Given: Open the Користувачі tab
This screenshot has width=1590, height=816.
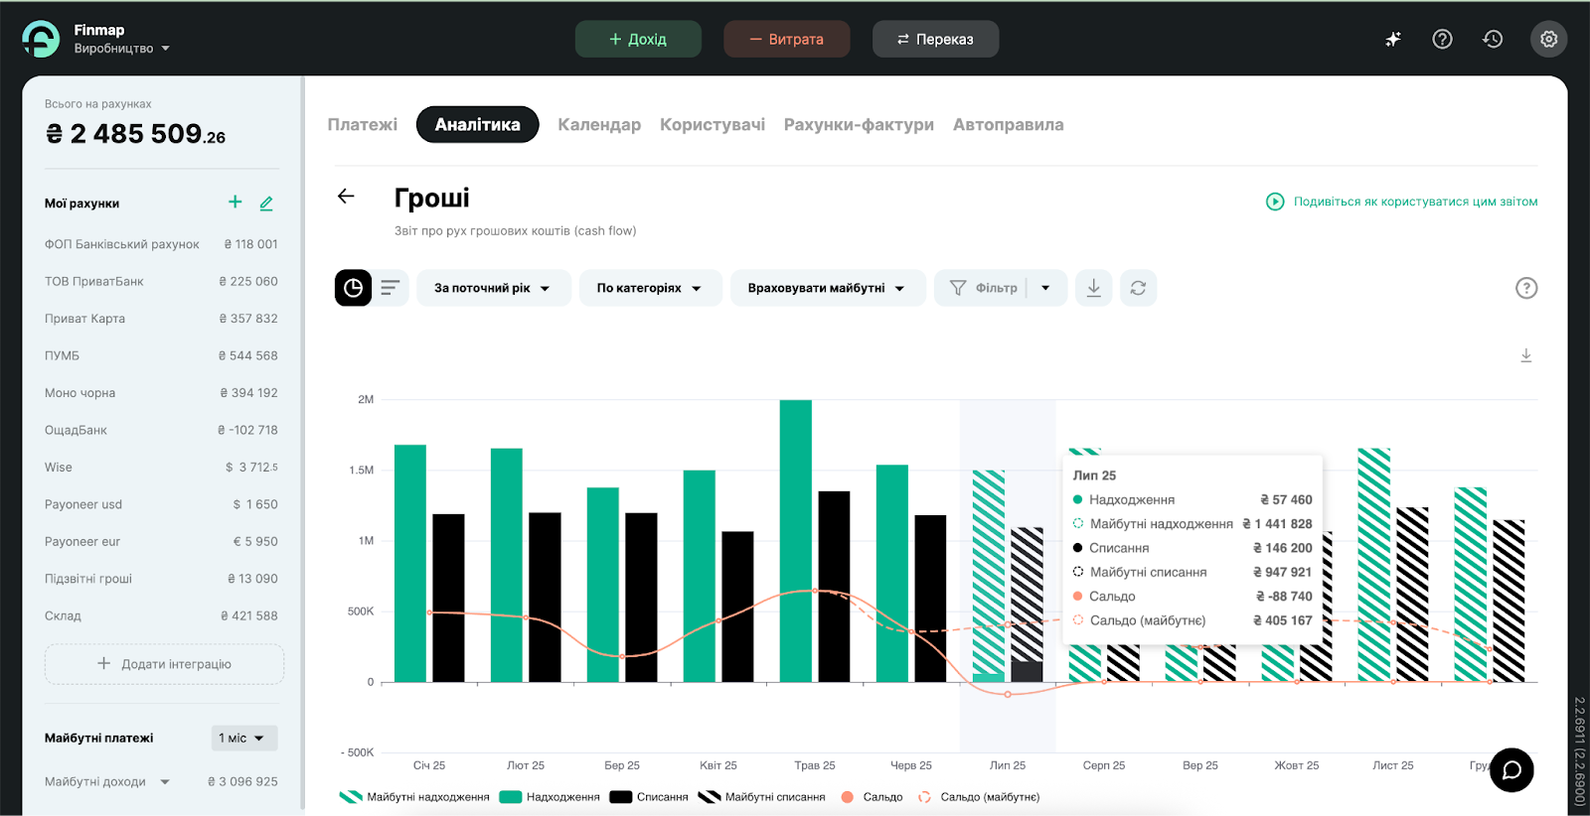Looking at the screenshot, I should 713,124.
